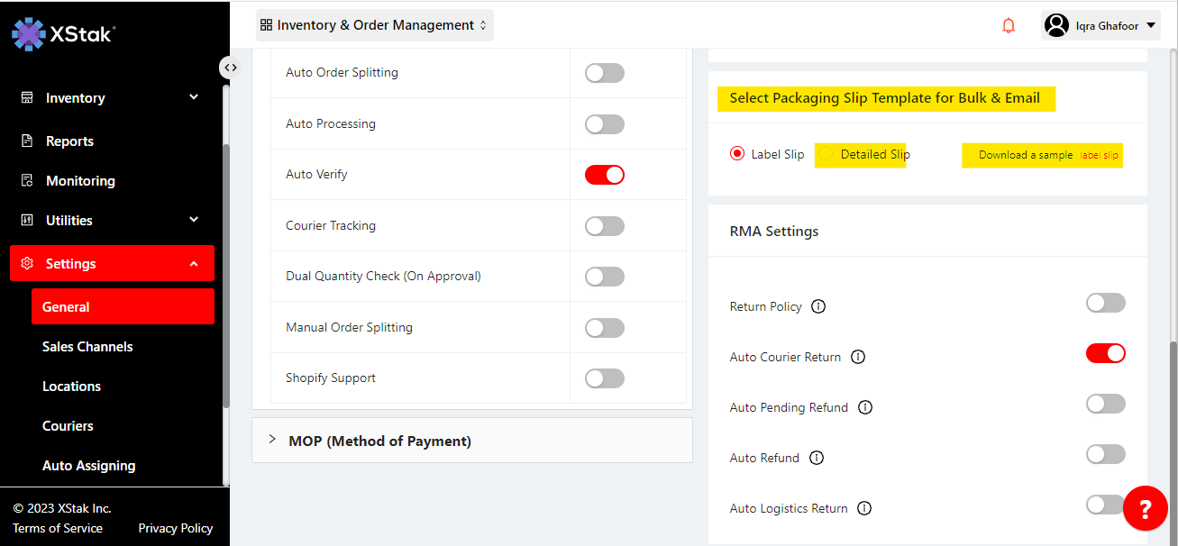
Task: Click the sidebar collapse arrows icon
Action: (x=231, y=68)
